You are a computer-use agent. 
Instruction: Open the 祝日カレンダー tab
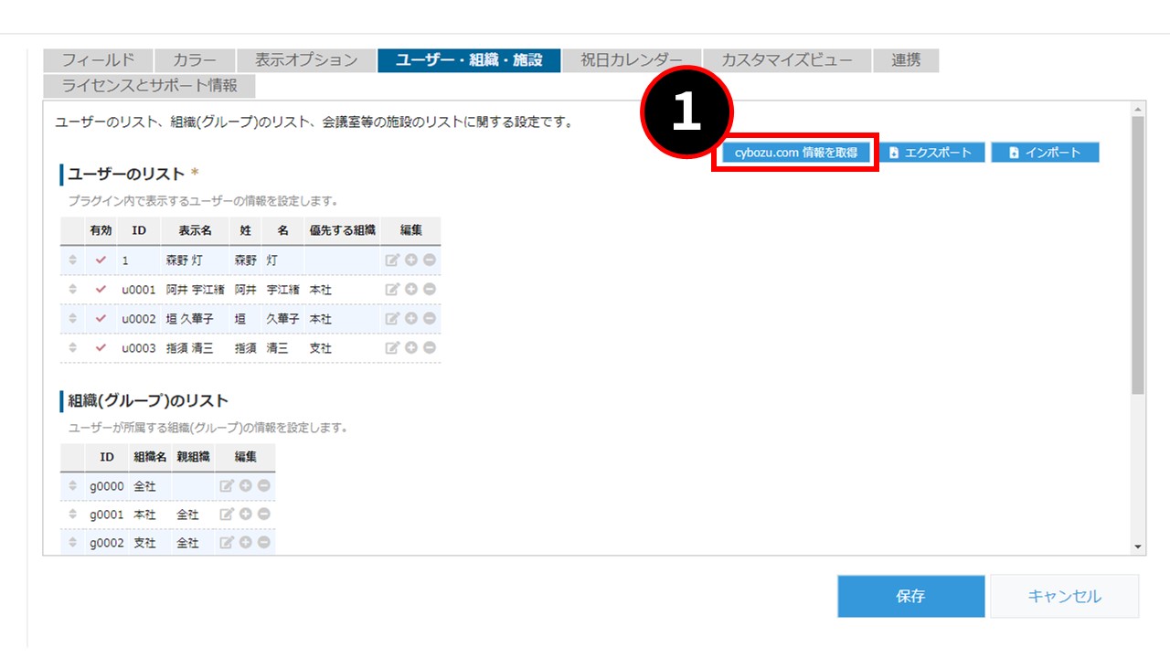click(x=632, y=60)
